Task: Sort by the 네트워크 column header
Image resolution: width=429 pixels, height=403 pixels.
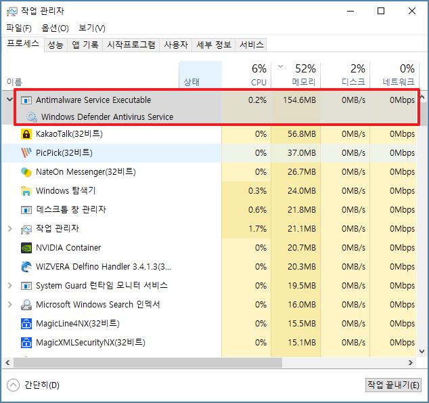Action: (394, 75)
